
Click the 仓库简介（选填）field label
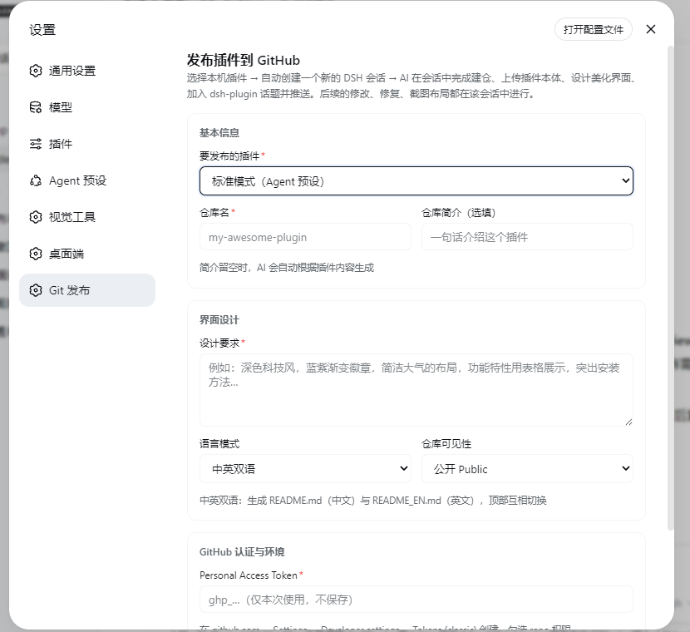click(459, 213)
